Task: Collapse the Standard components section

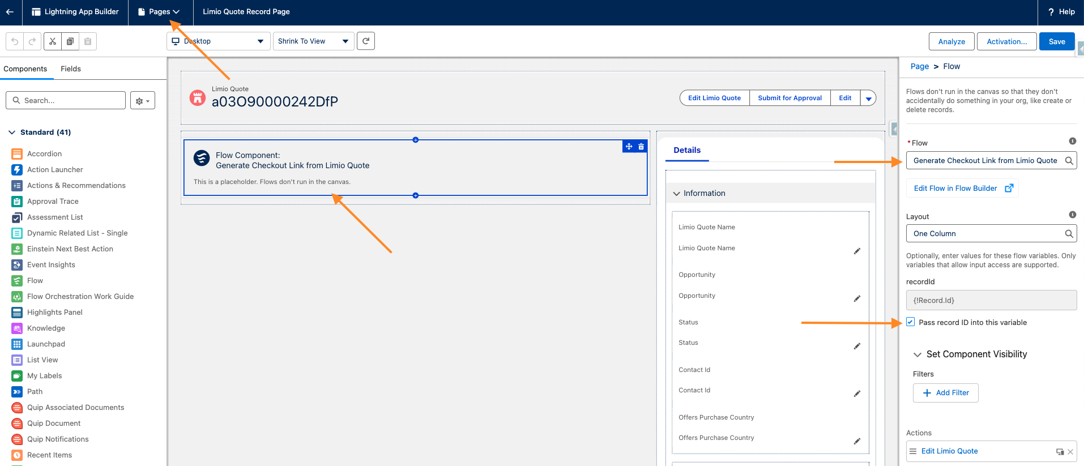Action: pos(12,132)
